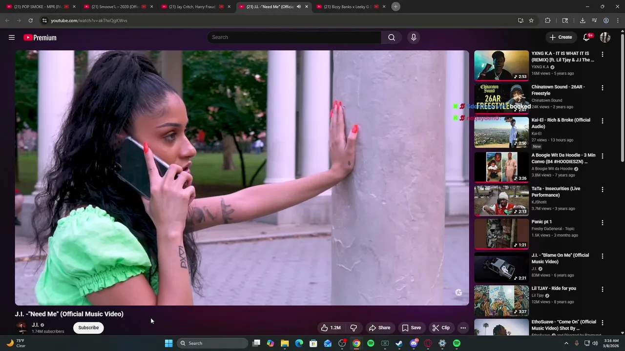This screenshot has width=625, height=351.
Task: Open options for A Boogie 3 Min Convo
Action: point(602,156)
